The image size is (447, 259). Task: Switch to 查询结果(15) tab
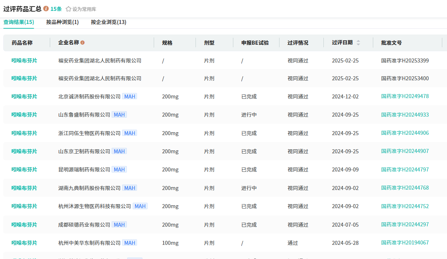[19, 22]
